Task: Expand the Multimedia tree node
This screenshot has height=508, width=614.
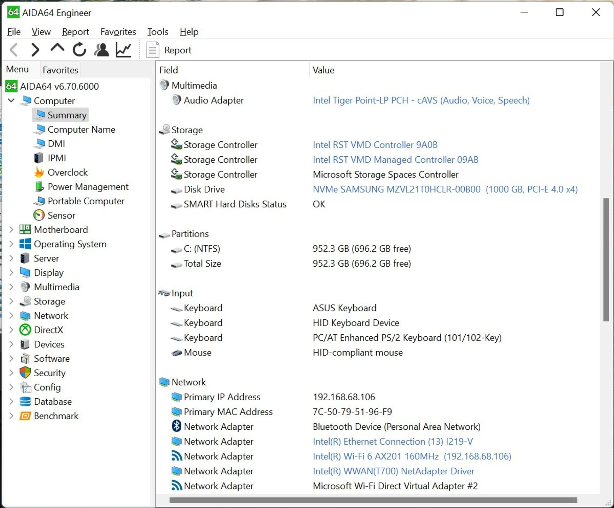Action: 11,287
